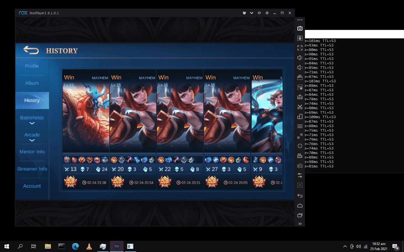Lower volume with the Nox volume down icon
This screenshot has height=252, width=404.
[300, 67]
